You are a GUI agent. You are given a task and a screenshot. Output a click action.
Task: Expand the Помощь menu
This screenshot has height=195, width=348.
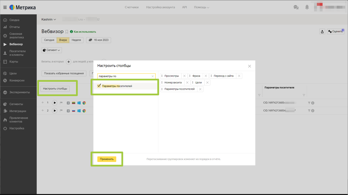tap(202, 7)
